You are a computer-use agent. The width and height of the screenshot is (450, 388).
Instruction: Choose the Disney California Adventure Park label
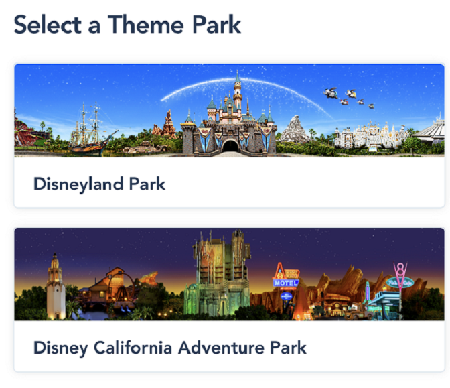click(x=170, y=348)
